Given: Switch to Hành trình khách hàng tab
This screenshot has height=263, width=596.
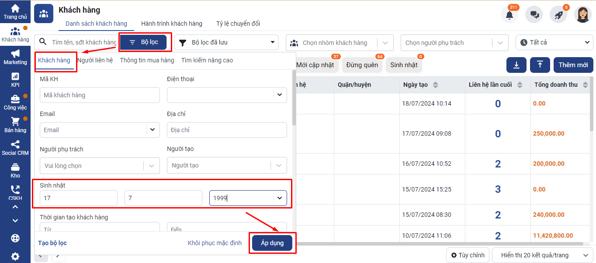Looking at the screenshot, I should (172, 24).
